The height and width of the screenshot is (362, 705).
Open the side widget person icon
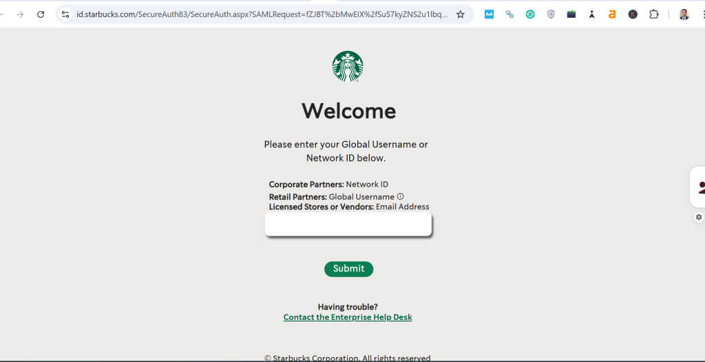pyautogui.click(x=700, y=188)
